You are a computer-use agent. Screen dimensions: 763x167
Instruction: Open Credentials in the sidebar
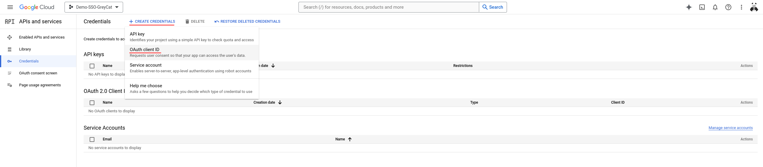[38, 61]
